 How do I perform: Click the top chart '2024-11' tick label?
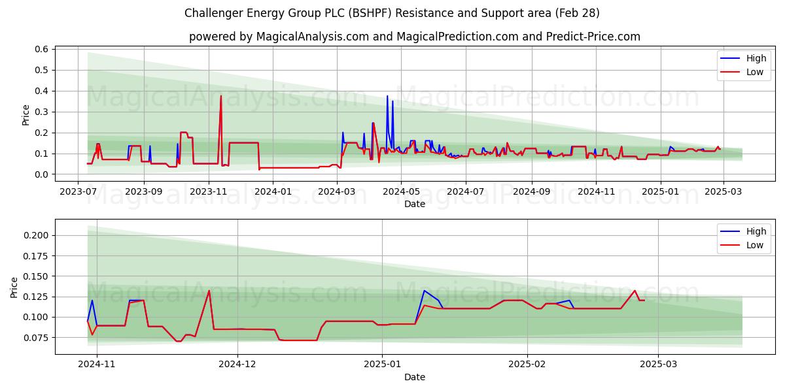point(596,192)
